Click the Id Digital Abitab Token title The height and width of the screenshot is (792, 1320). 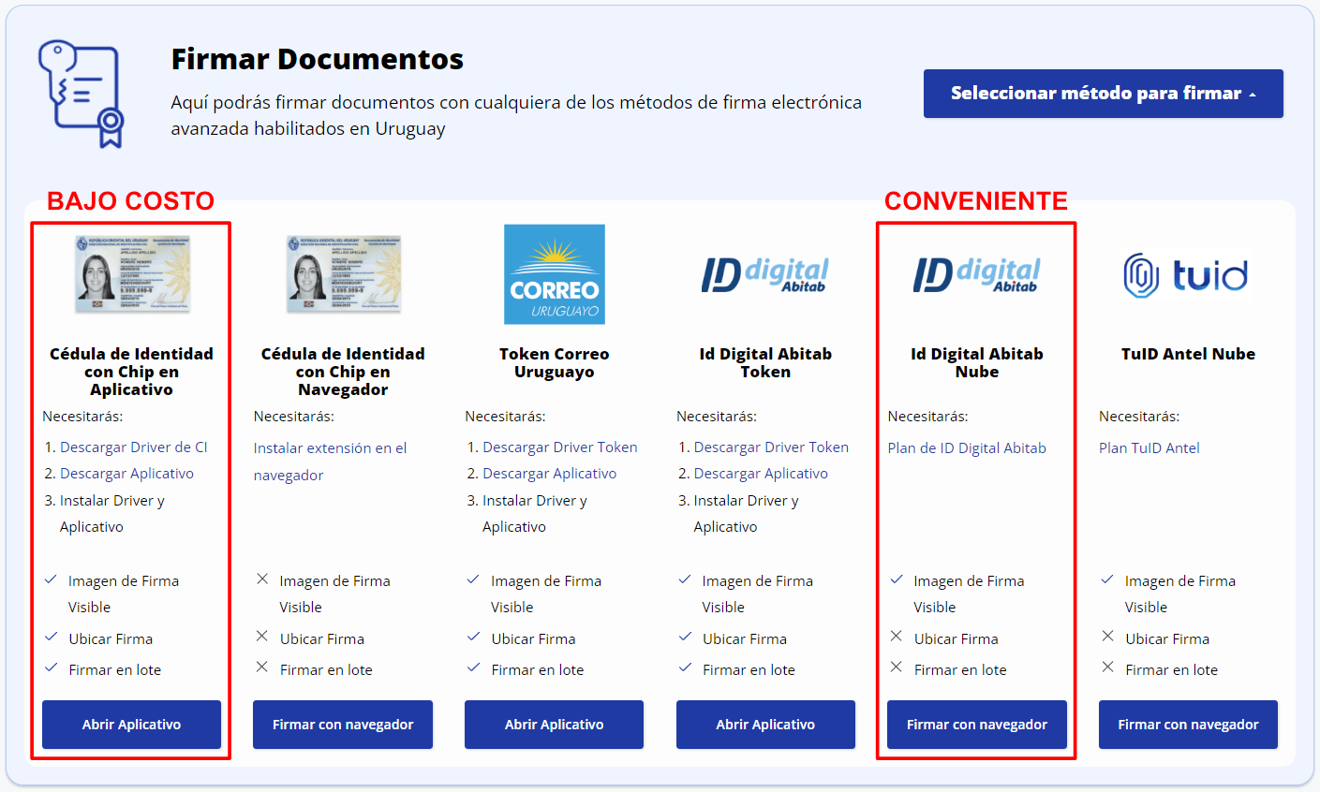(x=765, y=363)
